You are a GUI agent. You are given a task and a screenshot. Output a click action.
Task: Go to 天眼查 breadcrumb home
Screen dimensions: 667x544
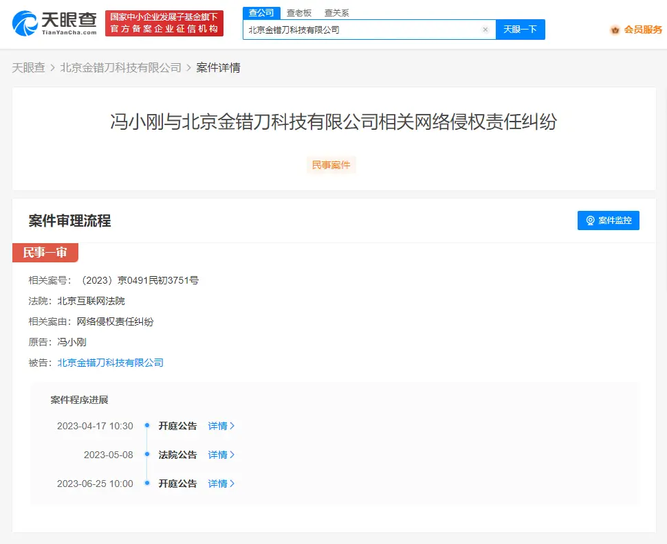pos(28,67)
